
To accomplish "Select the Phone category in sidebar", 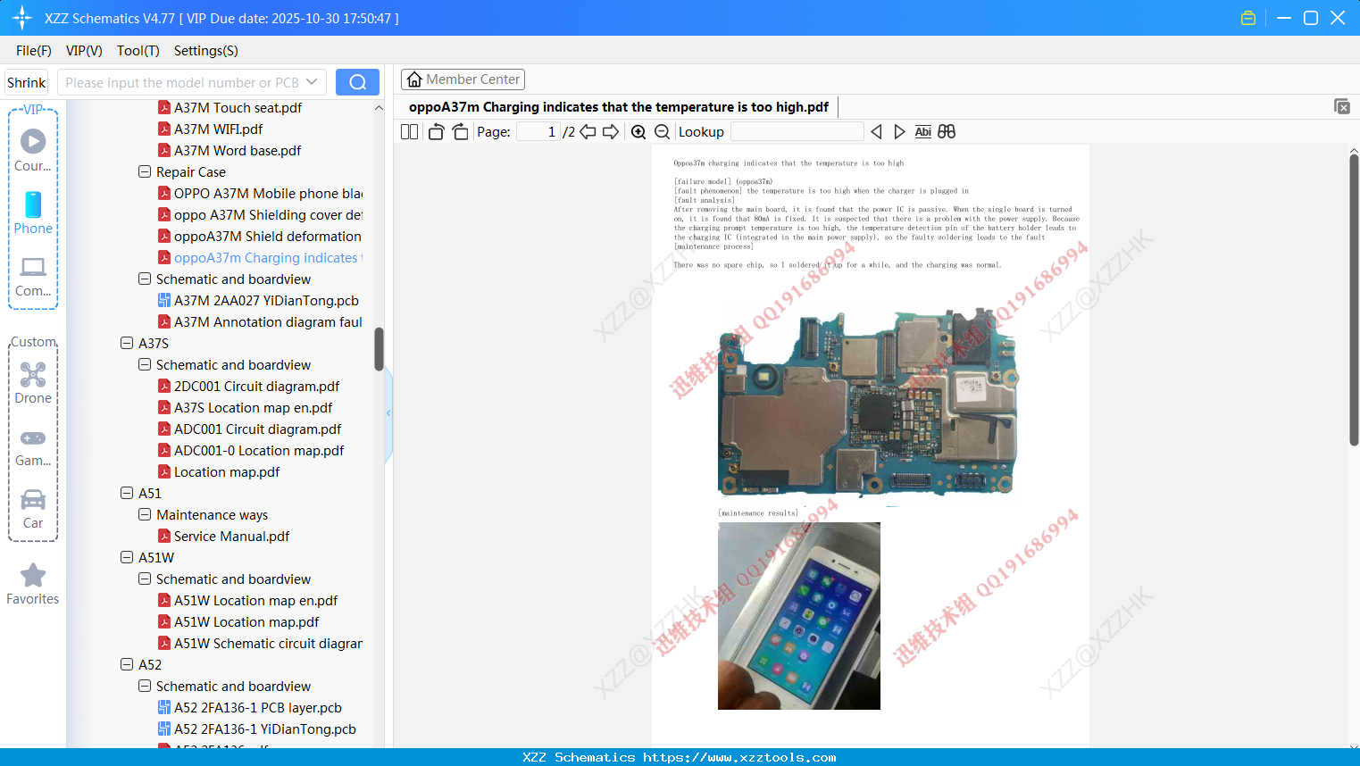I will [33, 212].
